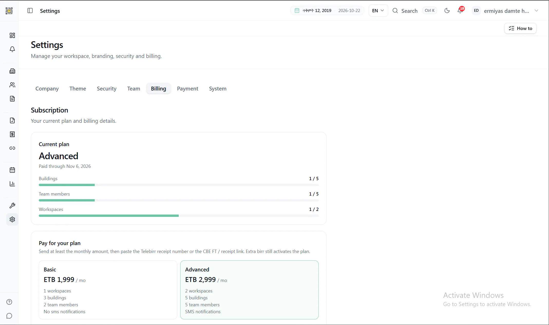This screenshot has height=325, width=549.
Task: Open the dashboard grid icon in sidebar
Action: pyautogui.click(x=12, y=35)
